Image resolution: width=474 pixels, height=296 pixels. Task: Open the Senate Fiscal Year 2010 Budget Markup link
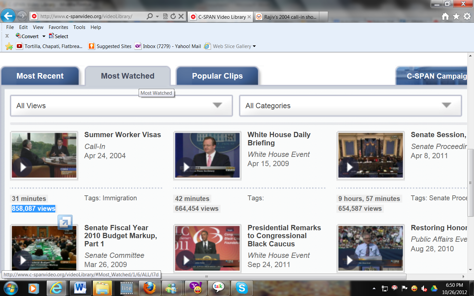120,236
